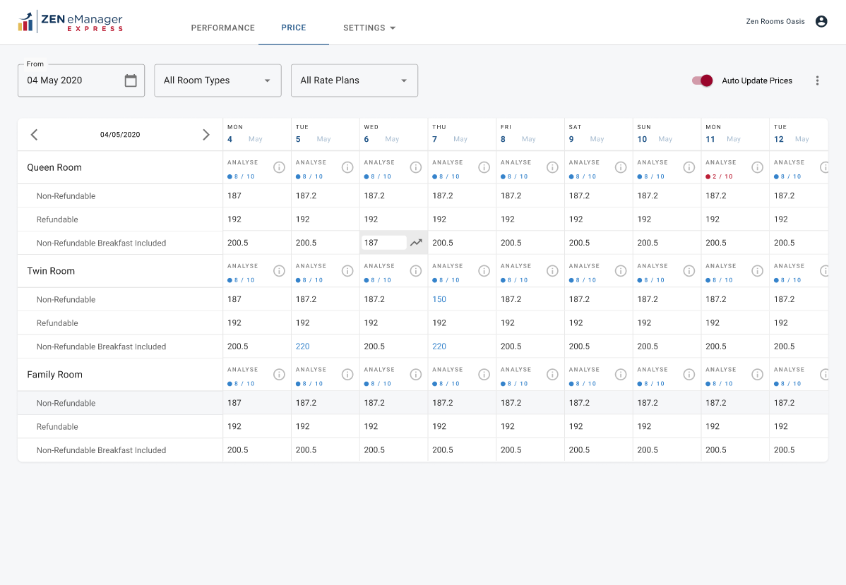
Task: Click ANALYSE for Twin Room on Wednesday 6
Action: pos(379,266)
